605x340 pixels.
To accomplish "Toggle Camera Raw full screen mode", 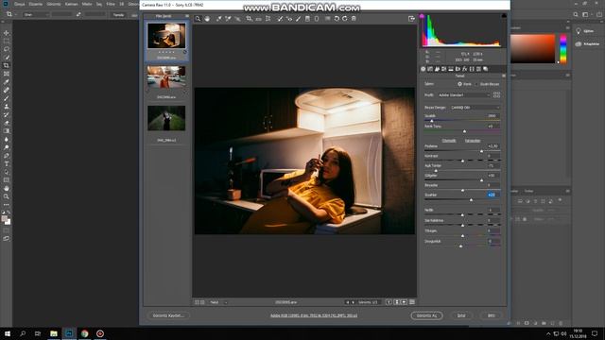I will point(411,19).
